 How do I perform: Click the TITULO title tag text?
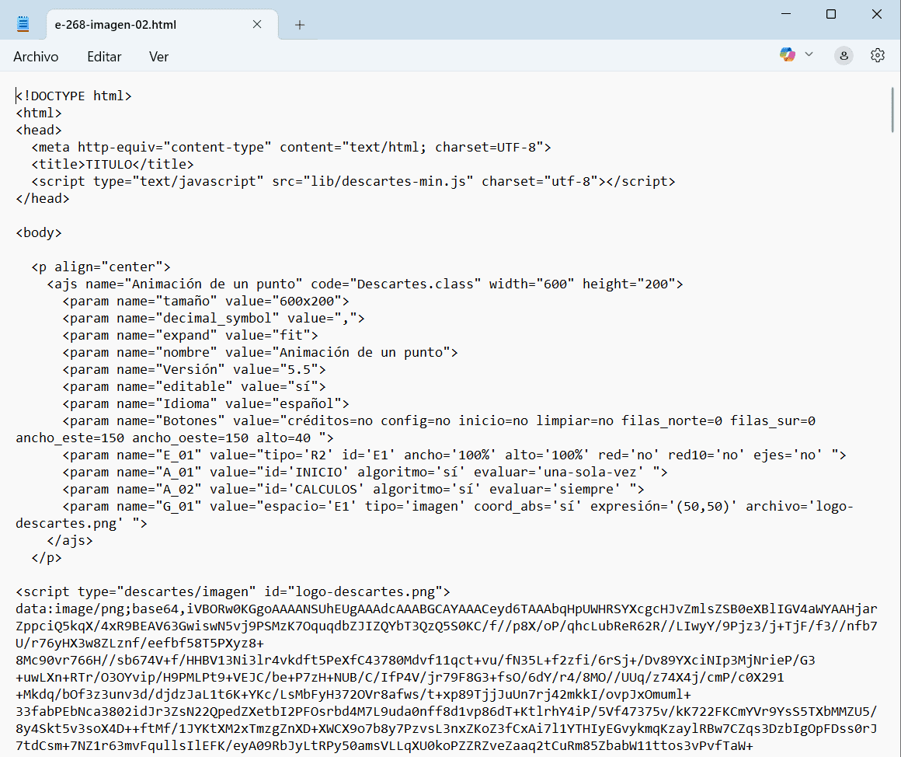(x=109, y=165)
